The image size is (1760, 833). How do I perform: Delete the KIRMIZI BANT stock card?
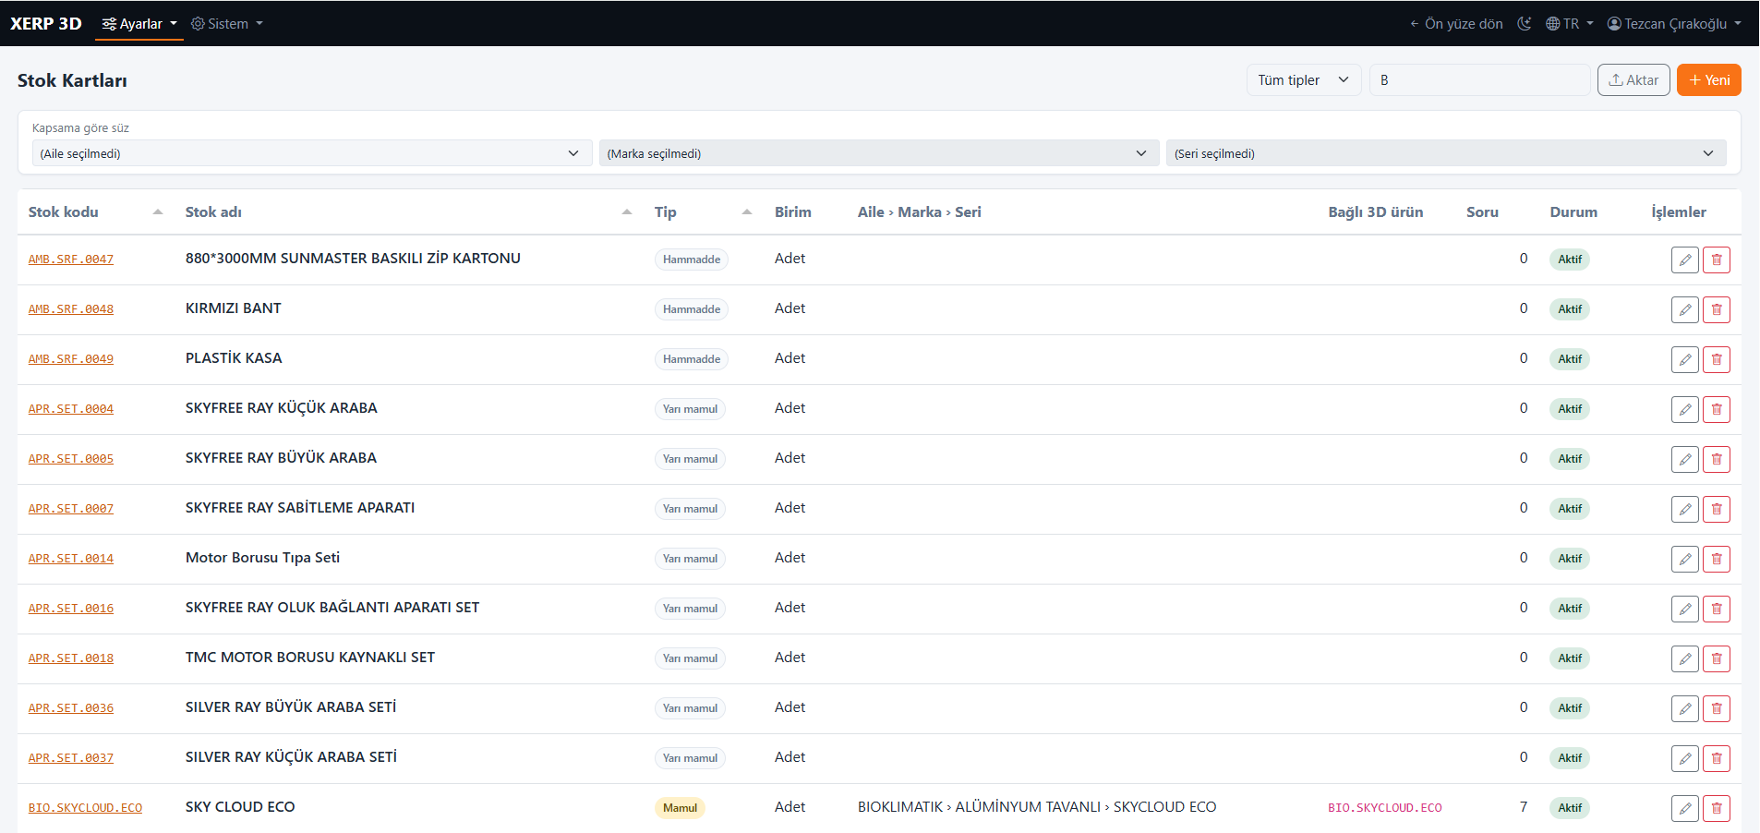(x=1717, y=309)
